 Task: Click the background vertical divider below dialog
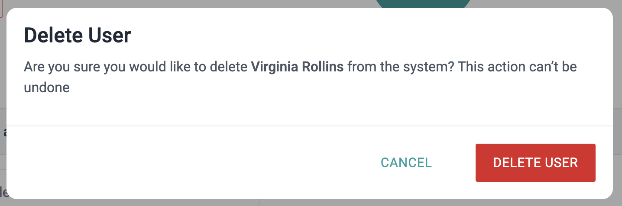(259, 203)
